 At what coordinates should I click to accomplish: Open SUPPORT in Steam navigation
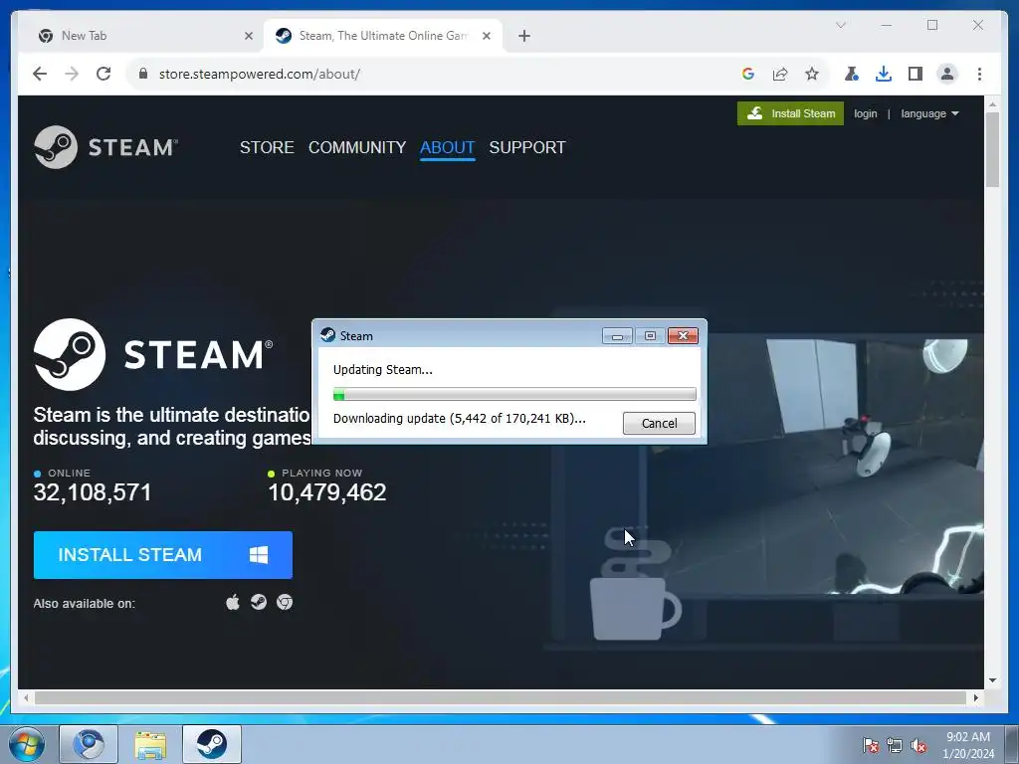(527, 147)
